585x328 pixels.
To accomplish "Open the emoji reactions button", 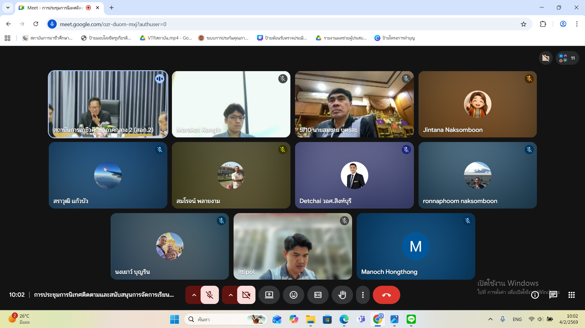I will coord(293,295).
